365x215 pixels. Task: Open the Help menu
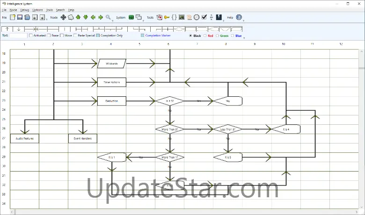71,10
